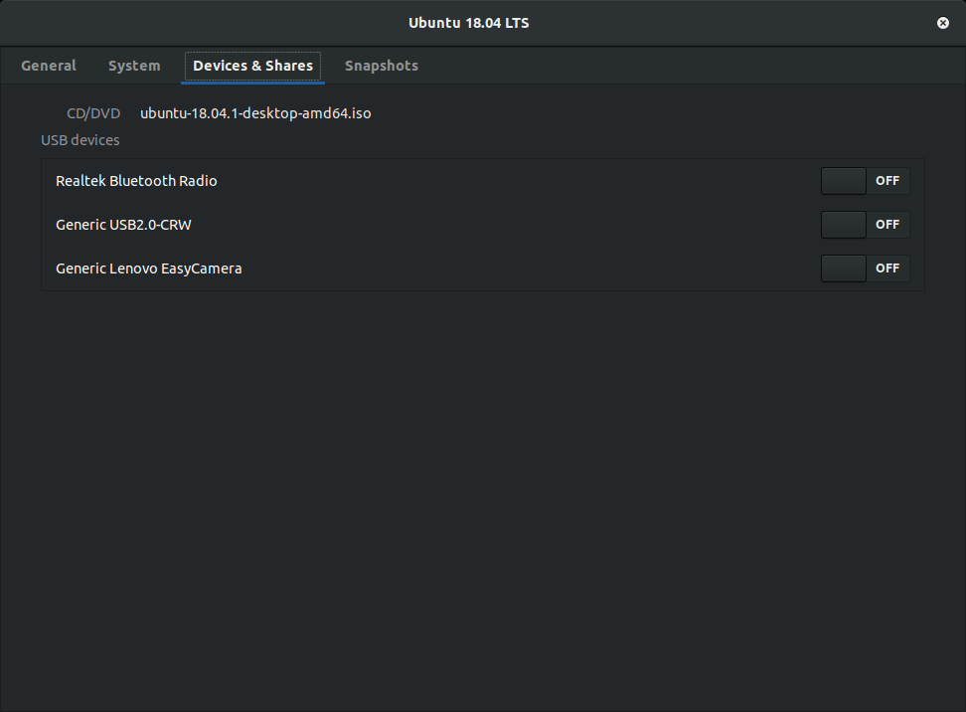Toggle the Generic USB2.0-CRW device switch
Viewport: 966px width, 712px height.
point(865,225)
